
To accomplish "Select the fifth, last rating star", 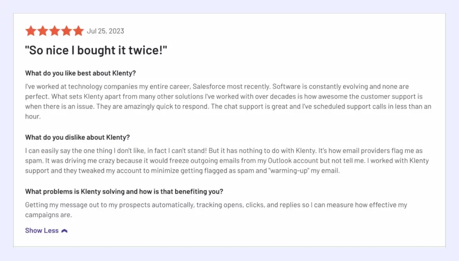I will [78, 31].
